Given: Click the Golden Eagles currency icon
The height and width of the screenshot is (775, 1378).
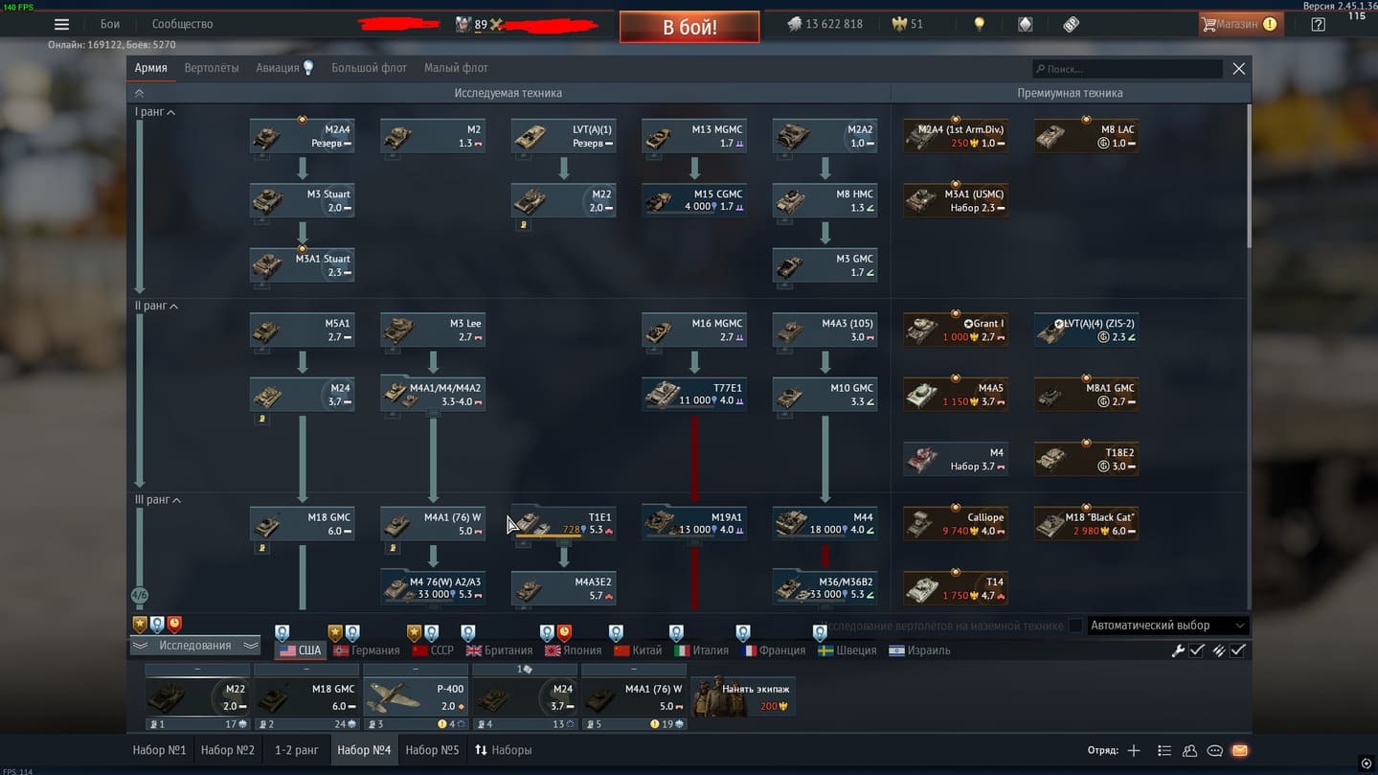Looking at the screenshot, I should [899, 25].
